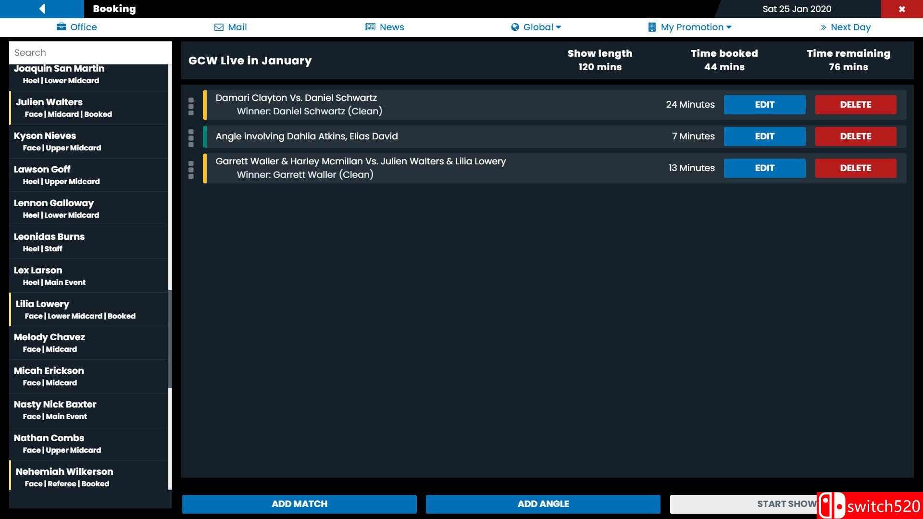Grab drag handle of Garrett Waller tag match
The image size is (923, 519).
[x=191, y=170]
